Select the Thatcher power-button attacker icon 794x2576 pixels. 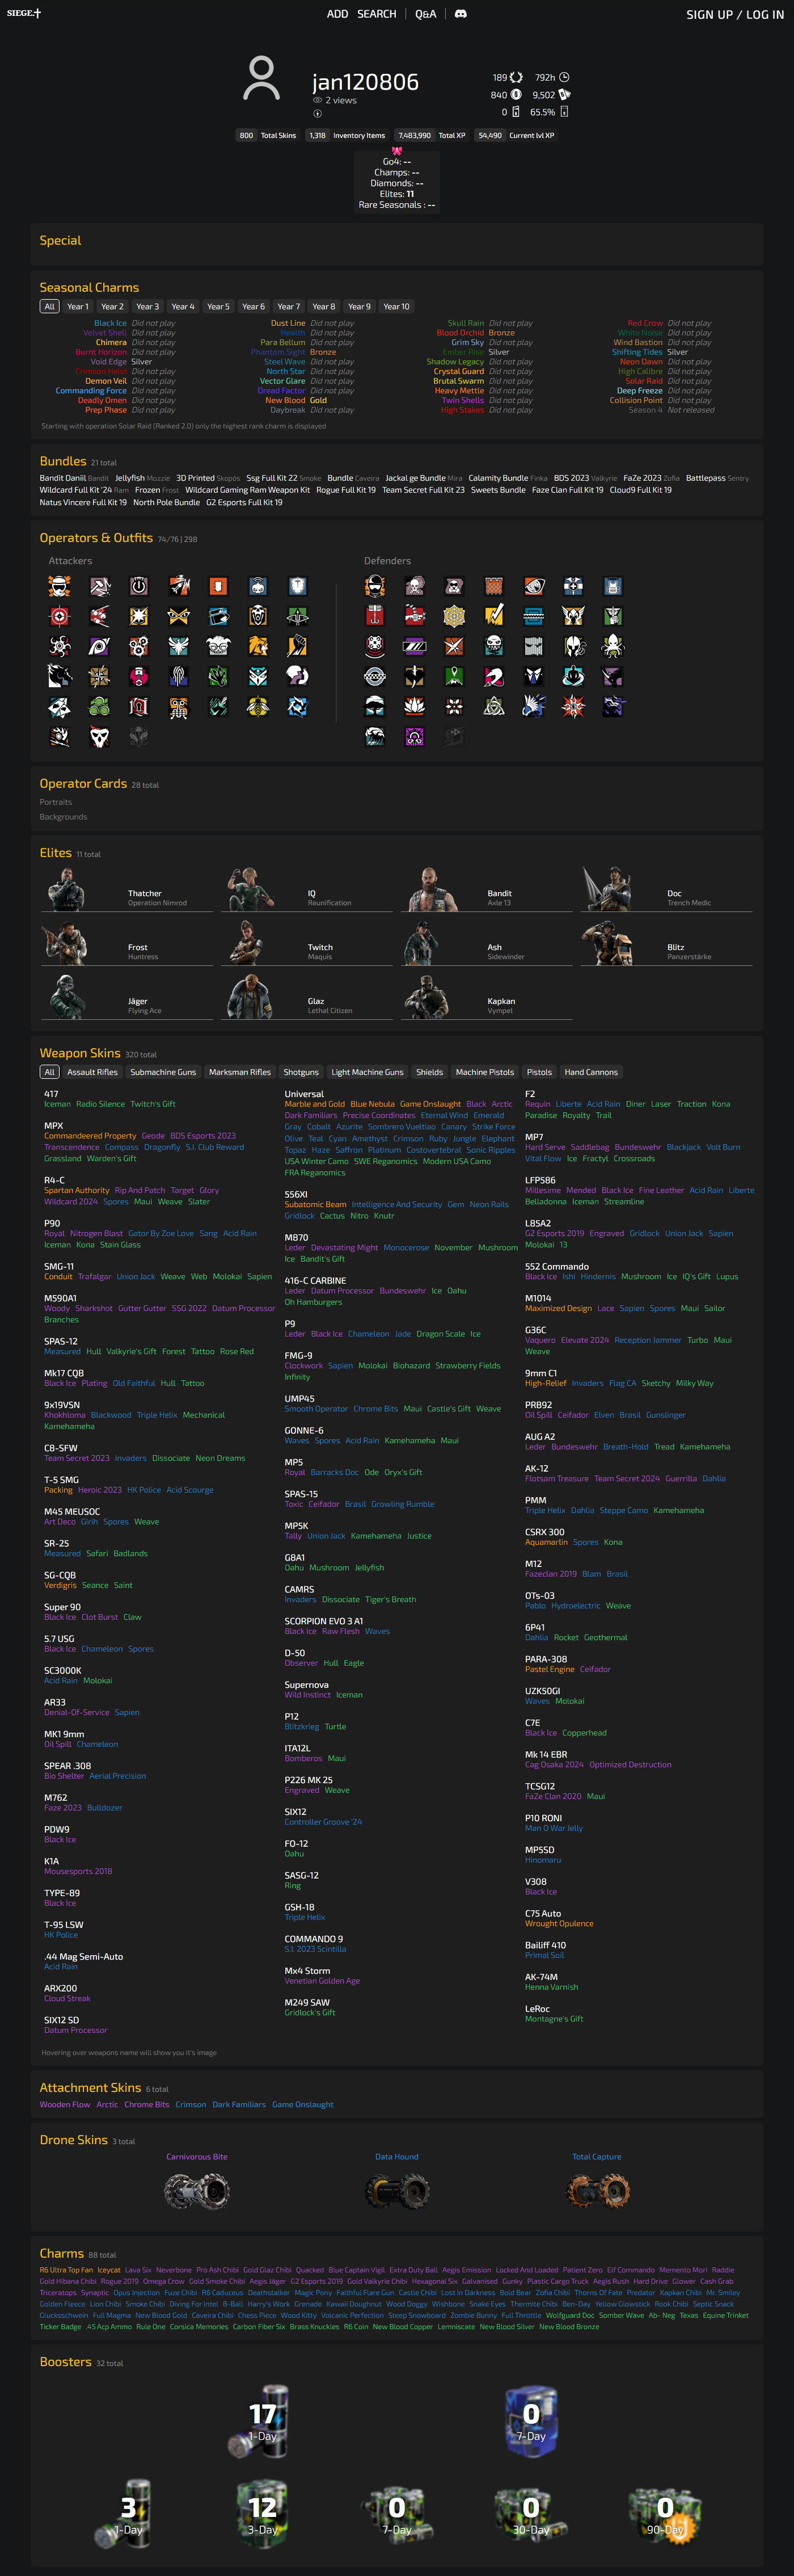click(x=139, y=586)
